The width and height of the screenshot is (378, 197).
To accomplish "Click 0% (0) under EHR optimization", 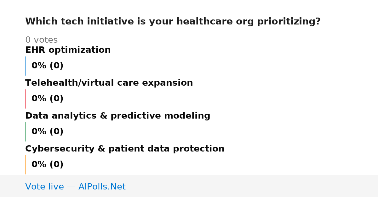I will tap(48, 66).
